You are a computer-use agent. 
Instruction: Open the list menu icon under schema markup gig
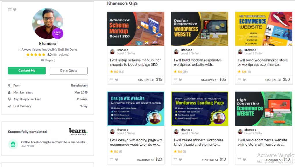pyautogui.click(x=111, y=80)
